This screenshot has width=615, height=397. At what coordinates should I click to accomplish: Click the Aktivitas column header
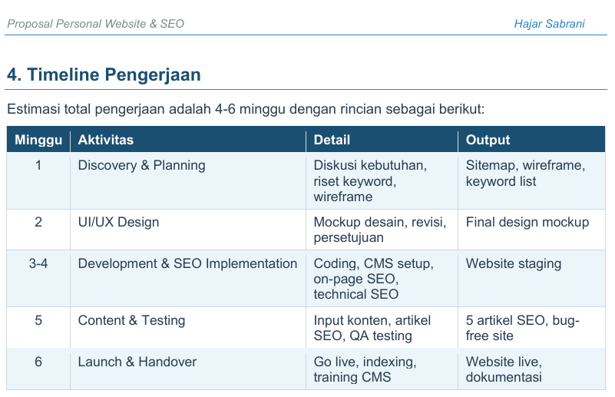tap(106, 140)
